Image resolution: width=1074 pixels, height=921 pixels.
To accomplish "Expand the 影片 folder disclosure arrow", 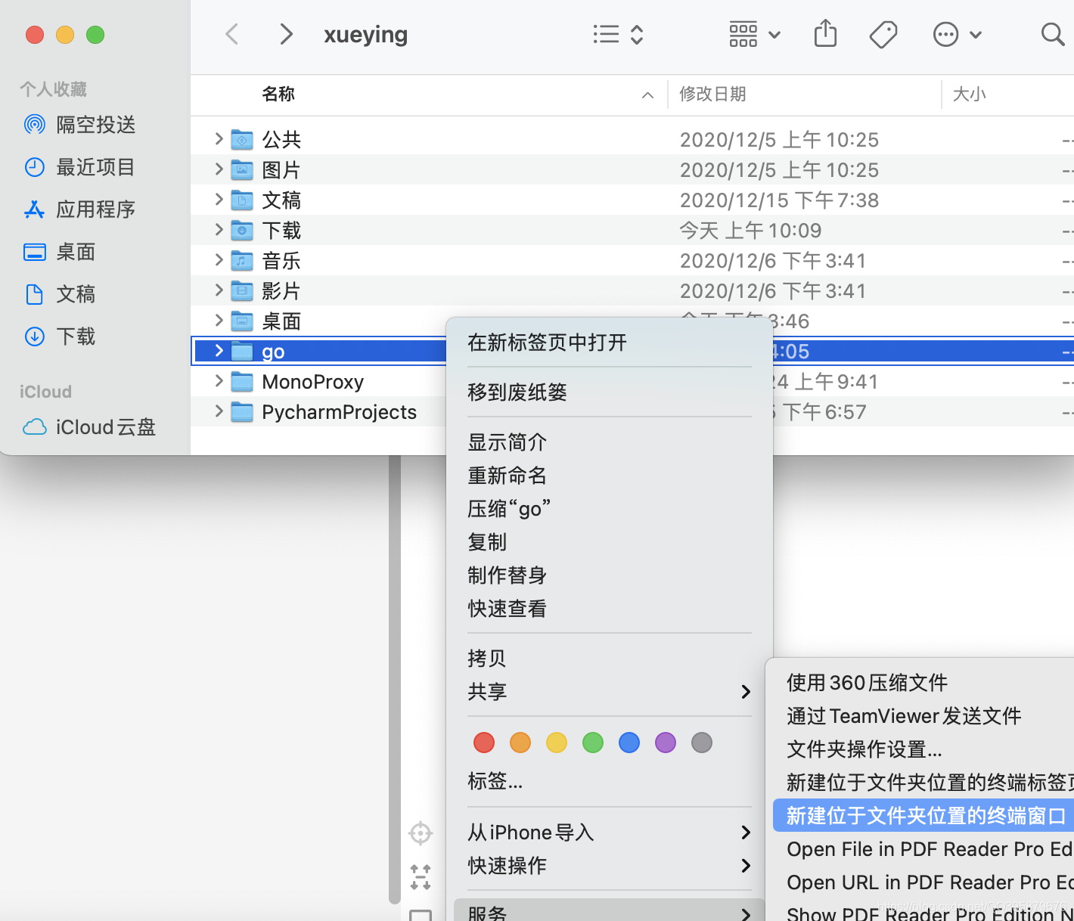I will click(219, 290).
